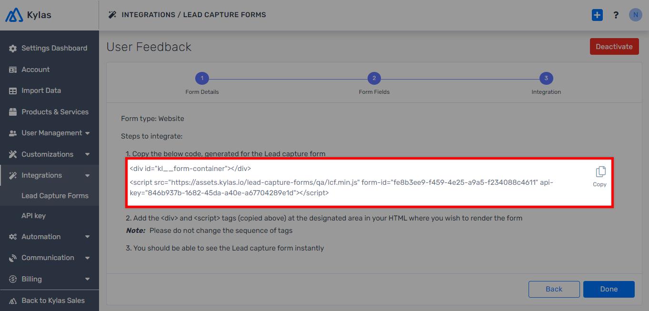This screenshot has height=311, width=649.
Task: Click the Customizations tools icon
Action: [x=13, y=154]
